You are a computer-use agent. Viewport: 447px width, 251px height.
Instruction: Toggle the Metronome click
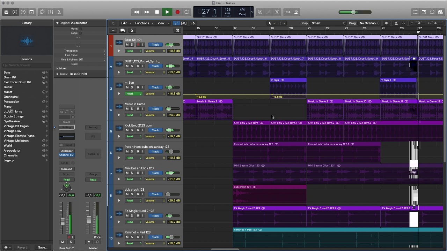296,12
